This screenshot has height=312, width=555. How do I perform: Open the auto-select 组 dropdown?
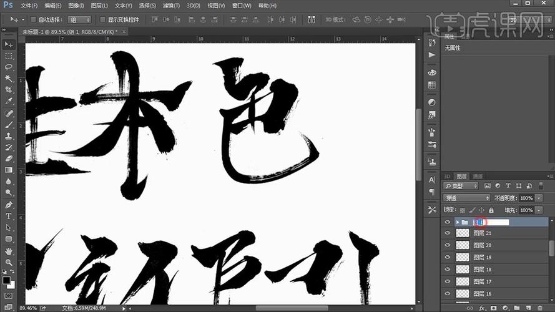tap(79, 20)
